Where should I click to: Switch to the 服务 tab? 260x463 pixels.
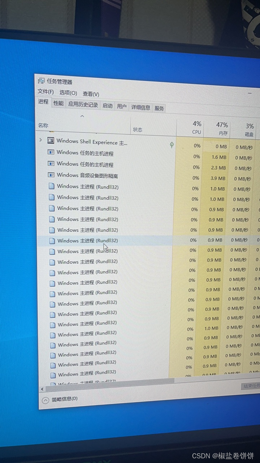tap(159, 108)
